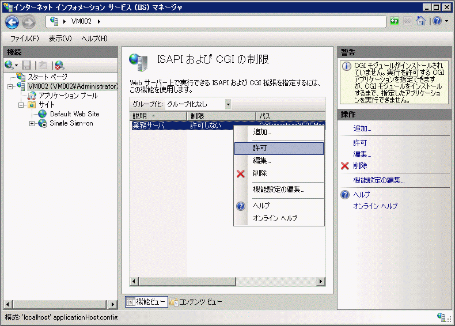Collapse the VM002 server node
The height and width of the screenshot is (326, 455).
click(x=10, y=86)
